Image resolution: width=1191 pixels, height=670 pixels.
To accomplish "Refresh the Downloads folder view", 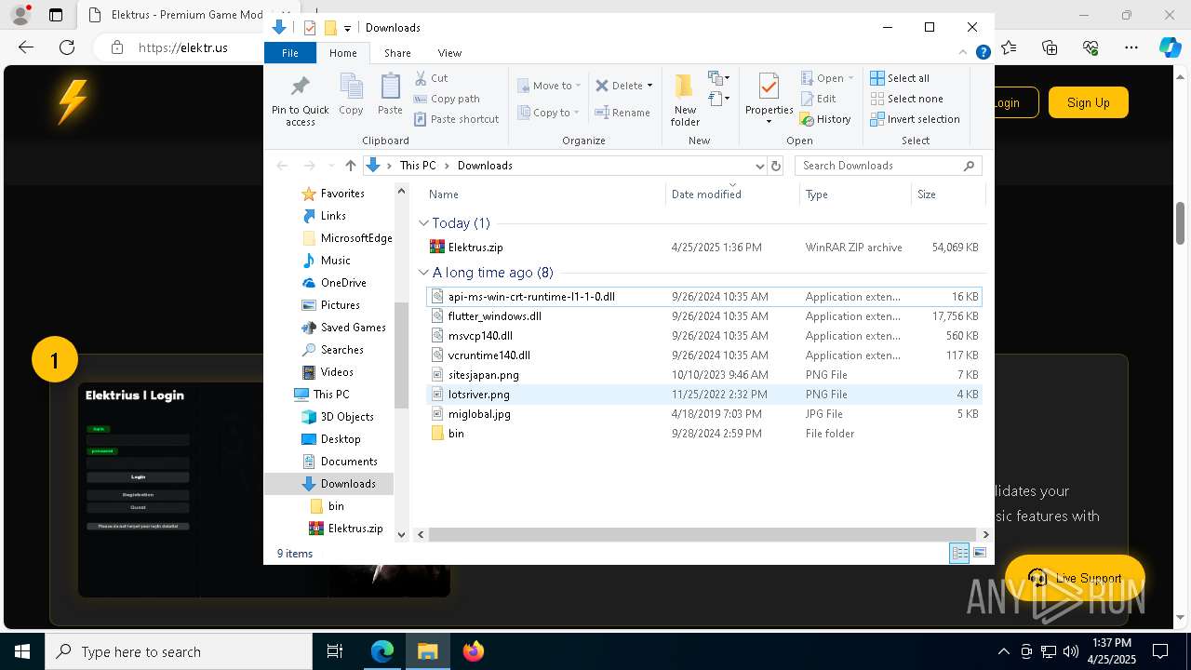I will pyautogui.click(x=776, y=166).
